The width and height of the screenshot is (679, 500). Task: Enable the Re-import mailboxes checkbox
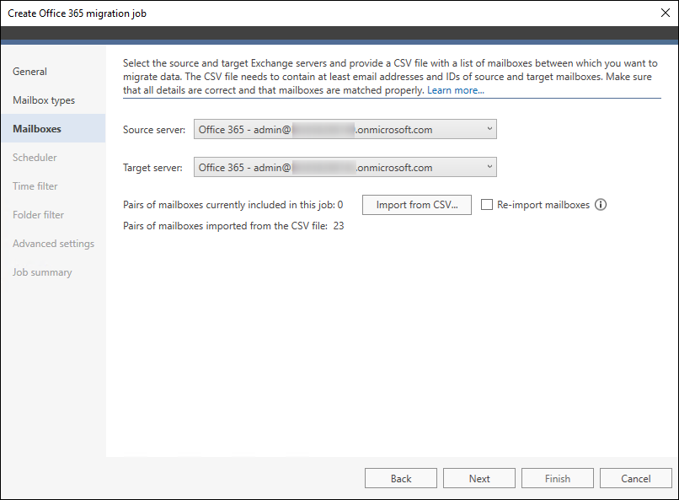(487, 205)
